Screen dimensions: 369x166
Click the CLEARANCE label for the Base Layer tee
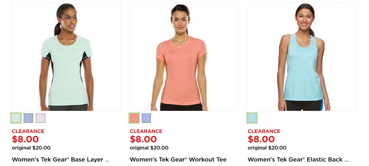28,131
